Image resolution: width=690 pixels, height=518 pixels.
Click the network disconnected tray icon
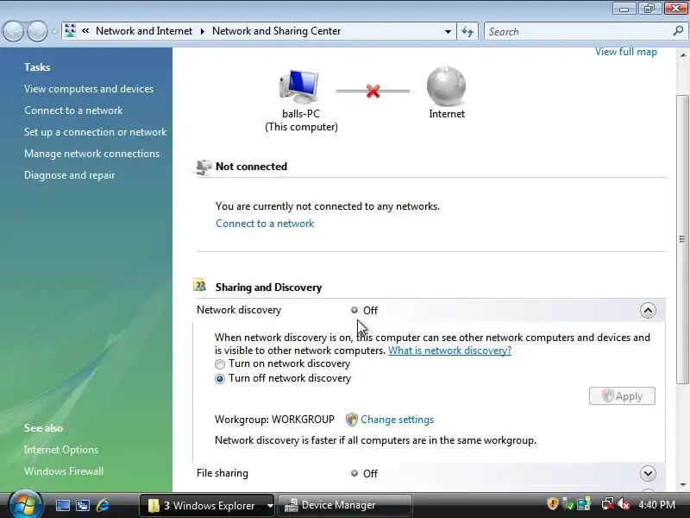(x=608, y=504)
